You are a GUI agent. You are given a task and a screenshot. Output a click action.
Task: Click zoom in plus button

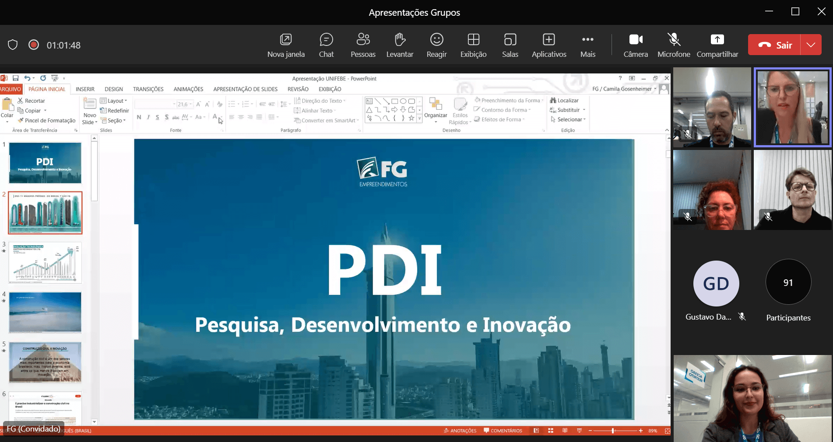click(x=641, y=431)
